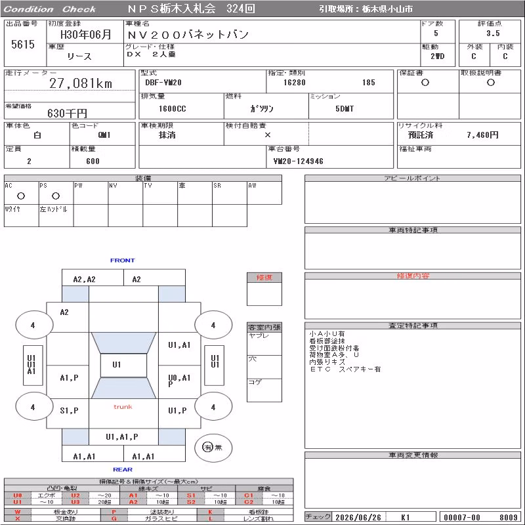Click the AC equipment circle mark
The height and width of the screenshot is (525, 525).
pyautogui.click(x=21, y=196)
